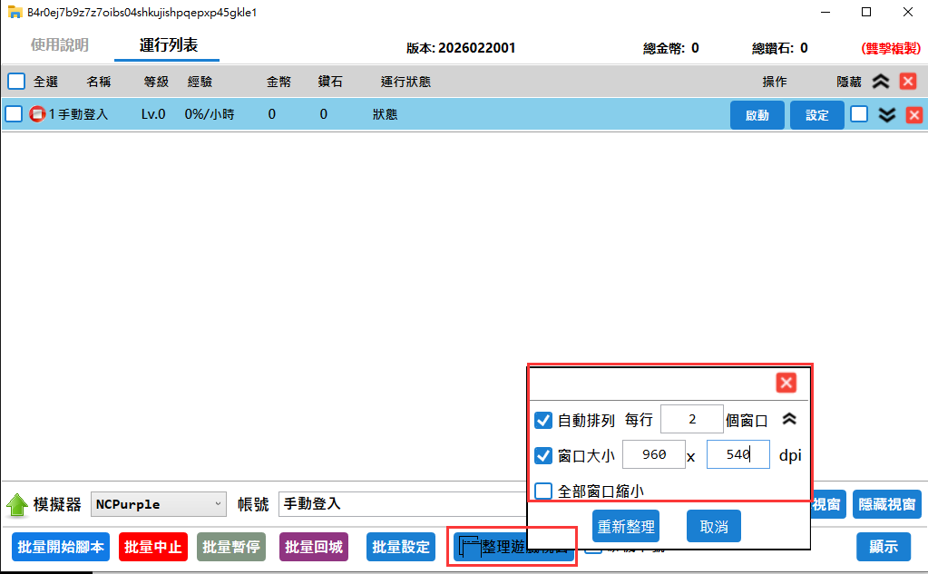Viewport: 928px width, 574px height.
Task: Select the 運行列表 tab
Action: pos(168,45)
